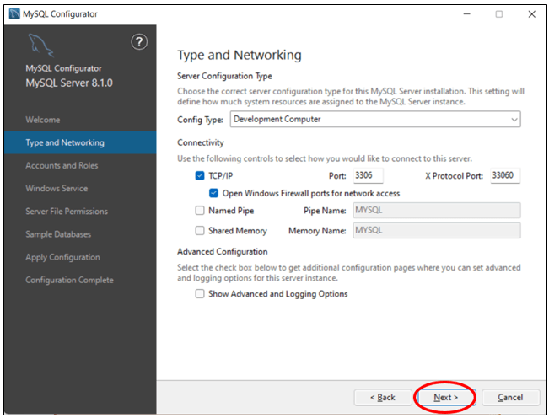This screenshot has width=549, height=418.
Task: Click the Next button
Action: coord(445,397)
